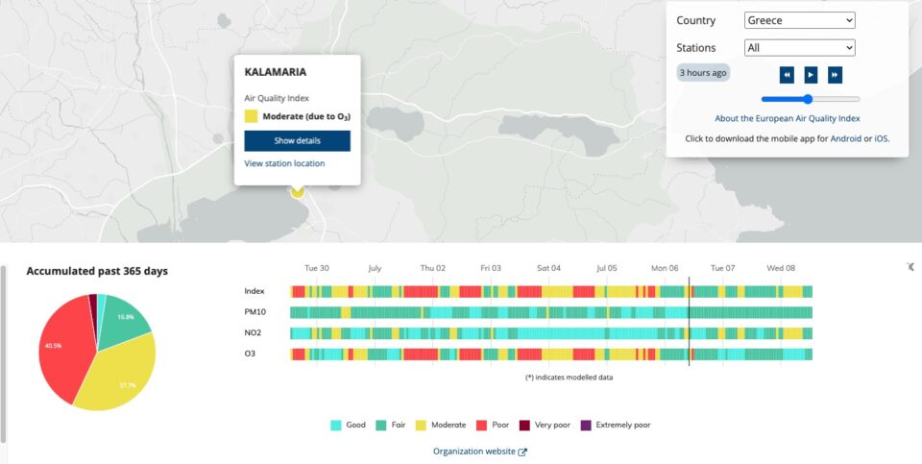Click the 'Jul 05' date label
This screenshot has width=922, height=464.
coord(607,268)
